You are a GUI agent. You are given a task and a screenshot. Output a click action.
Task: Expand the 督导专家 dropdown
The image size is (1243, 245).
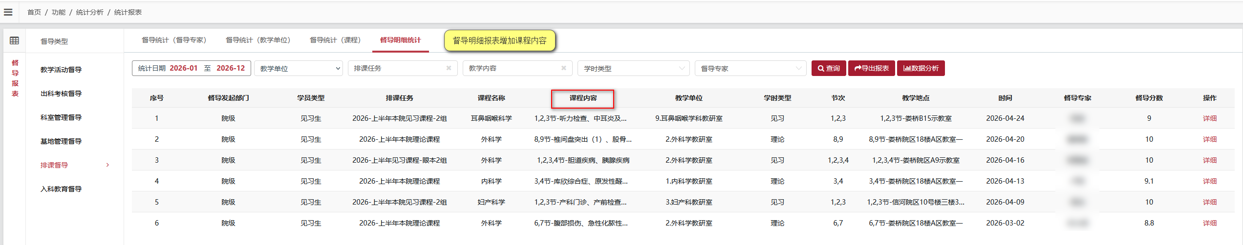coord(750,68)
